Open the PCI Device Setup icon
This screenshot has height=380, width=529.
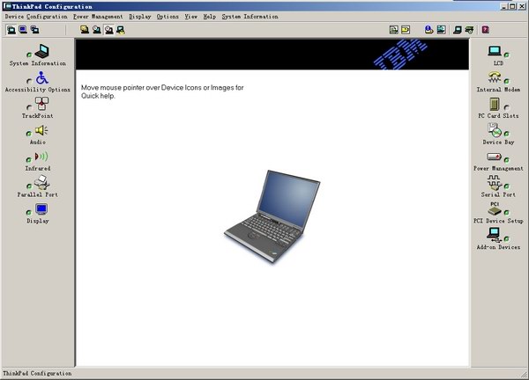(495, 208)
